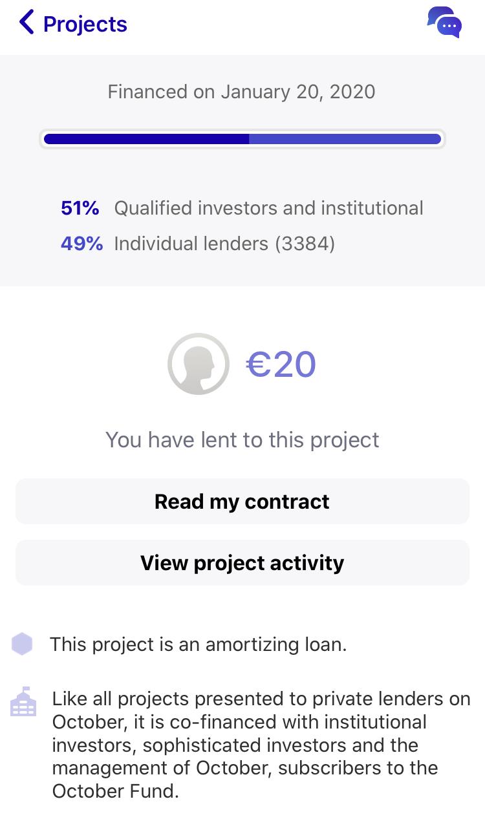This screenshot has width=485, height=830.
Task: Tap the 49% individual lenders figure
Action: [x=81, y=244]
